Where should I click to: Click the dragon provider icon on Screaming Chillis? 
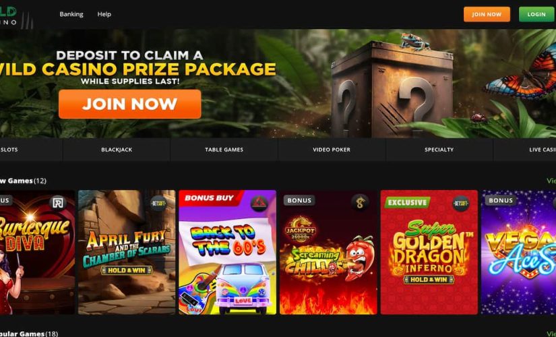(x=360, y=203)
